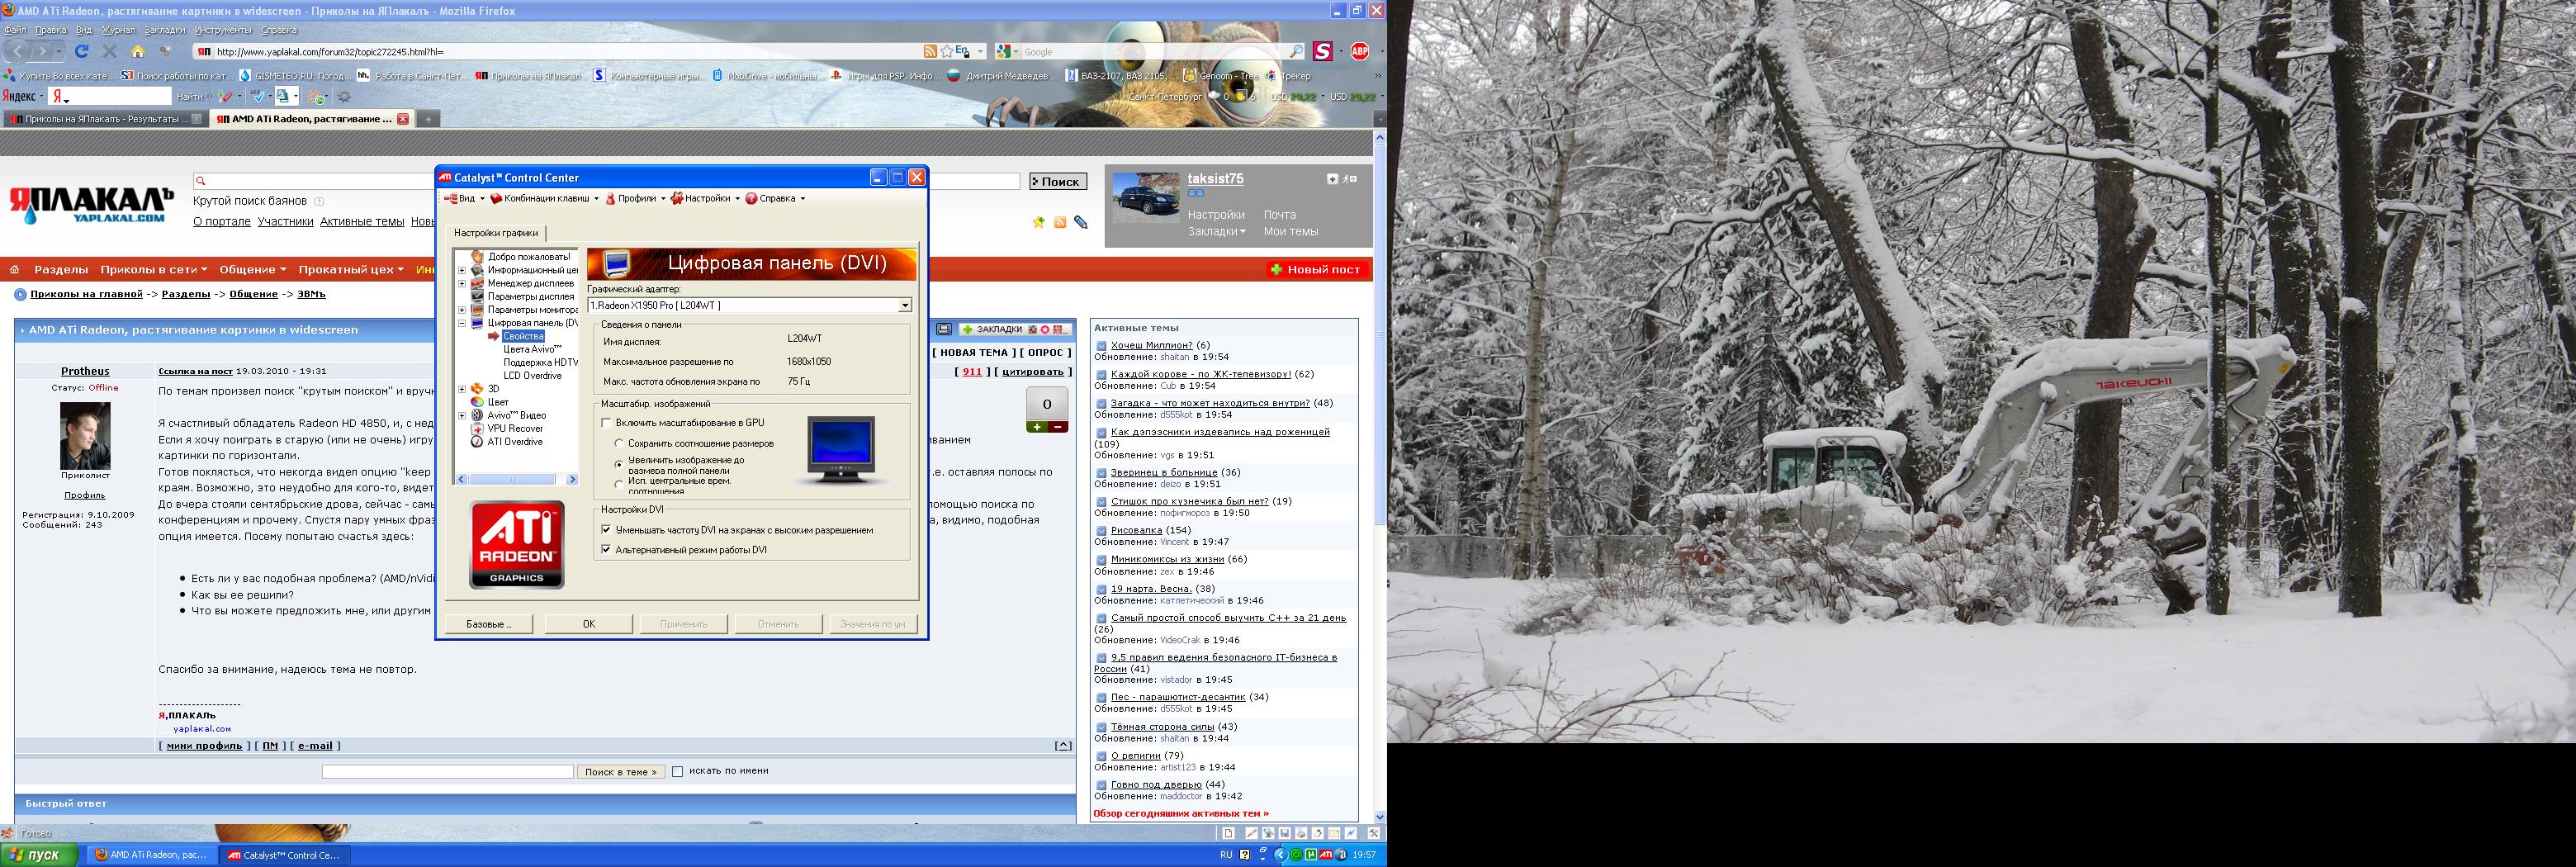The image size is (2576, 867).
Task: Click the logout running-man icon in the user panel
Action: 1350,179
